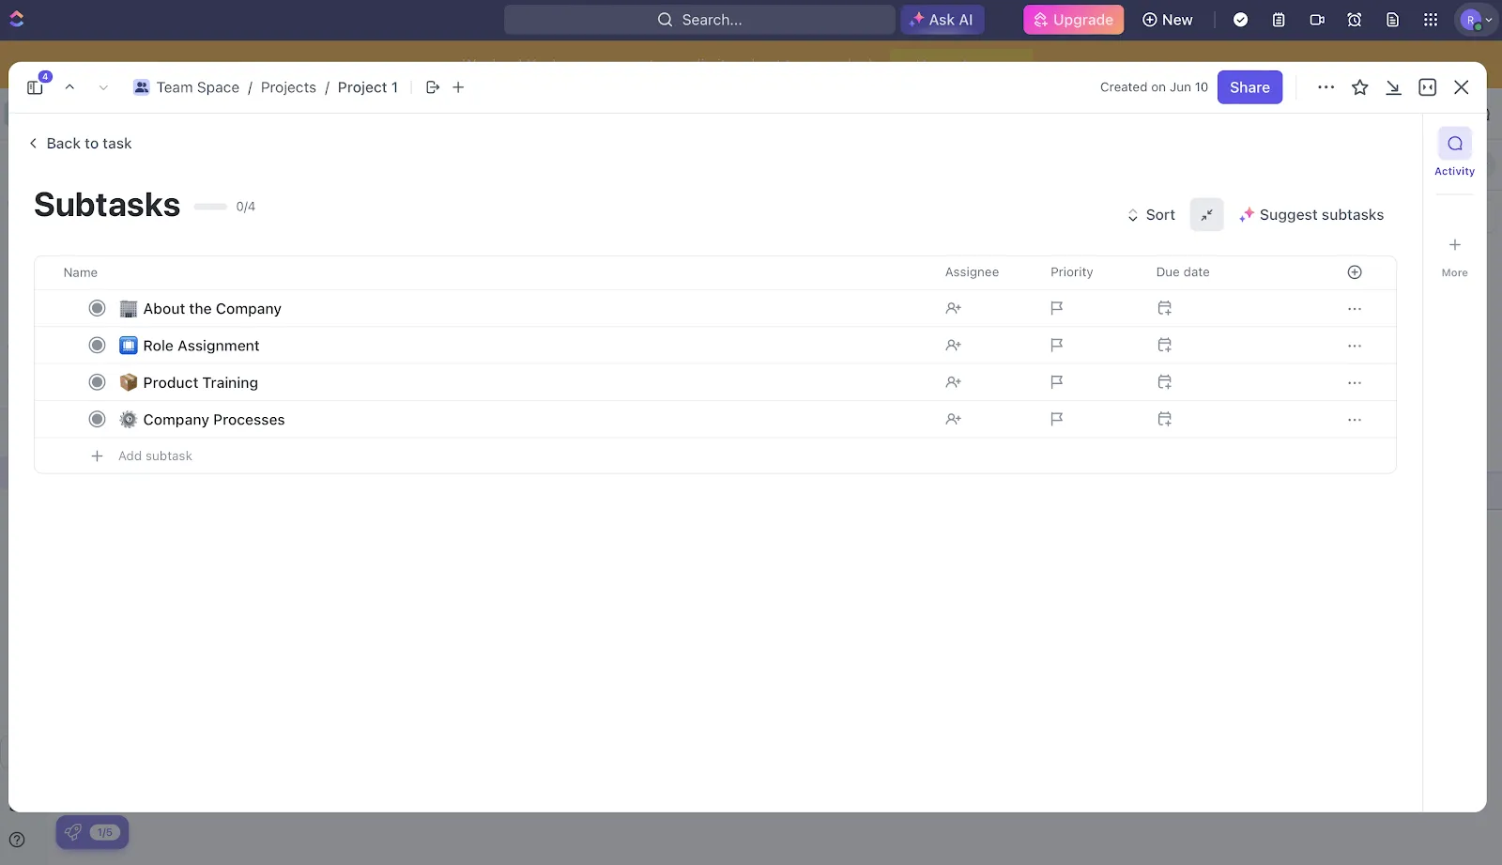Open Team Space breadcrumb
The width and height of the screenshot is (1502, 865).
[x=187, y=87]
